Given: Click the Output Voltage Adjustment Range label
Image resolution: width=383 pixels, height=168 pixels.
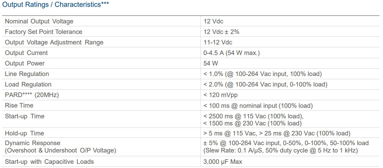Looking at the screenshot, I should pyautogui.click(x=54, y=42).
